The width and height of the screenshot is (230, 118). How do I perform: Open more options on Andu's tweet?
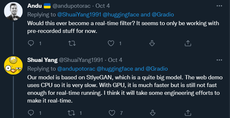(x=219, y=6)
